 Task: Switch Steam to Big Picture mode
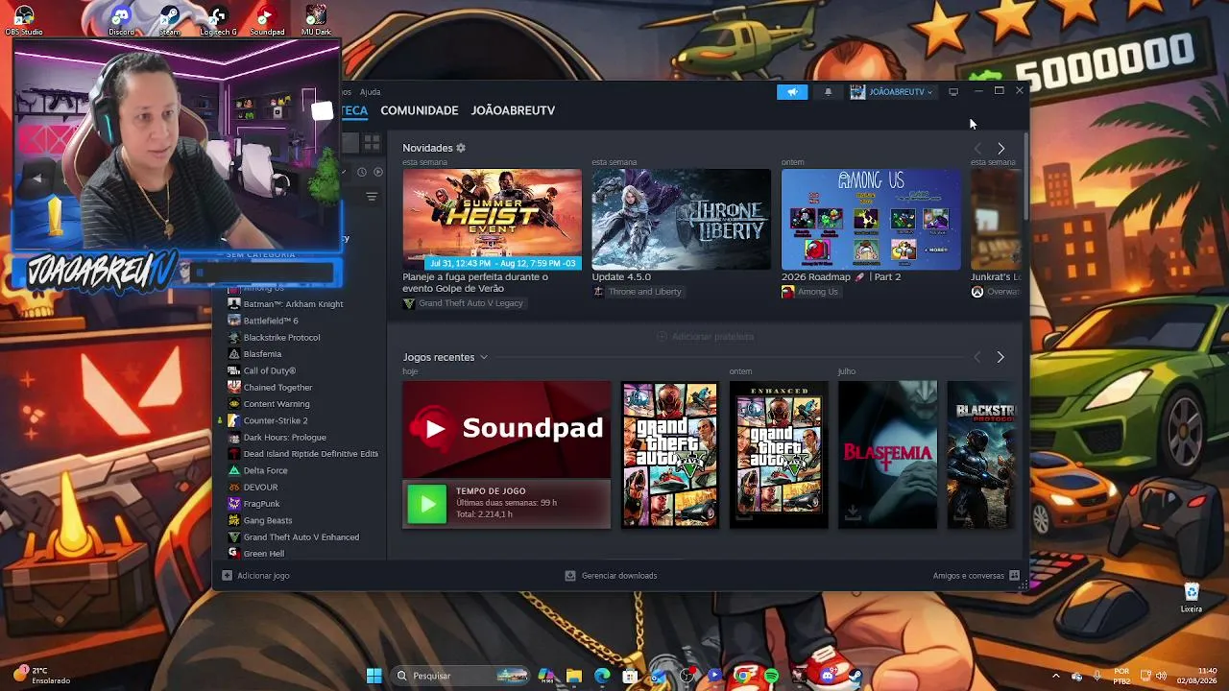(953, 92)
